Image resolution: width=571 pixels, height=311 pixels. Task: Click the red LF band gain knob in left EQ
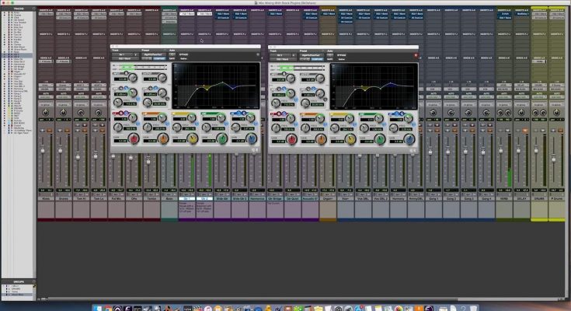pyautogui.click(x=134, y=138)
